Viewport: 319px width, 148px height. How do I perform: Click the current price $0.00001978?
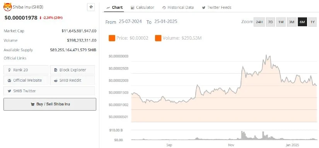21,18
